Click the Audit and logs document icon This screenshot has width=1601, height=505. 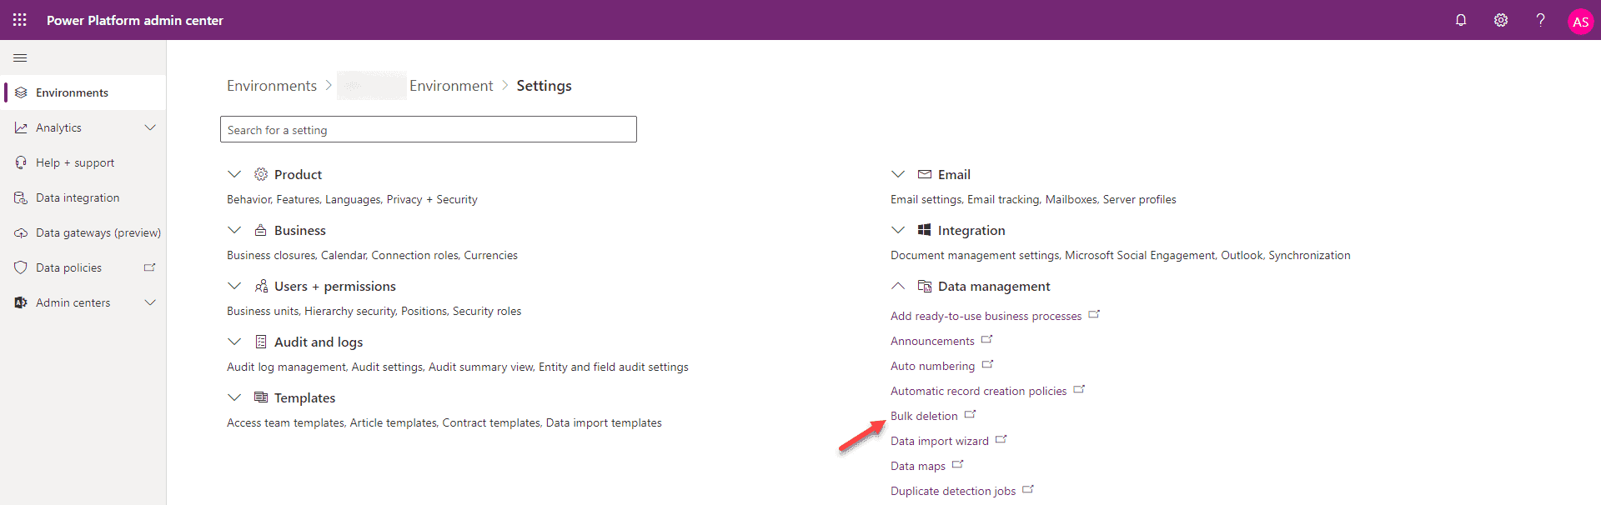pyautogui.click(x=261, y=342)
